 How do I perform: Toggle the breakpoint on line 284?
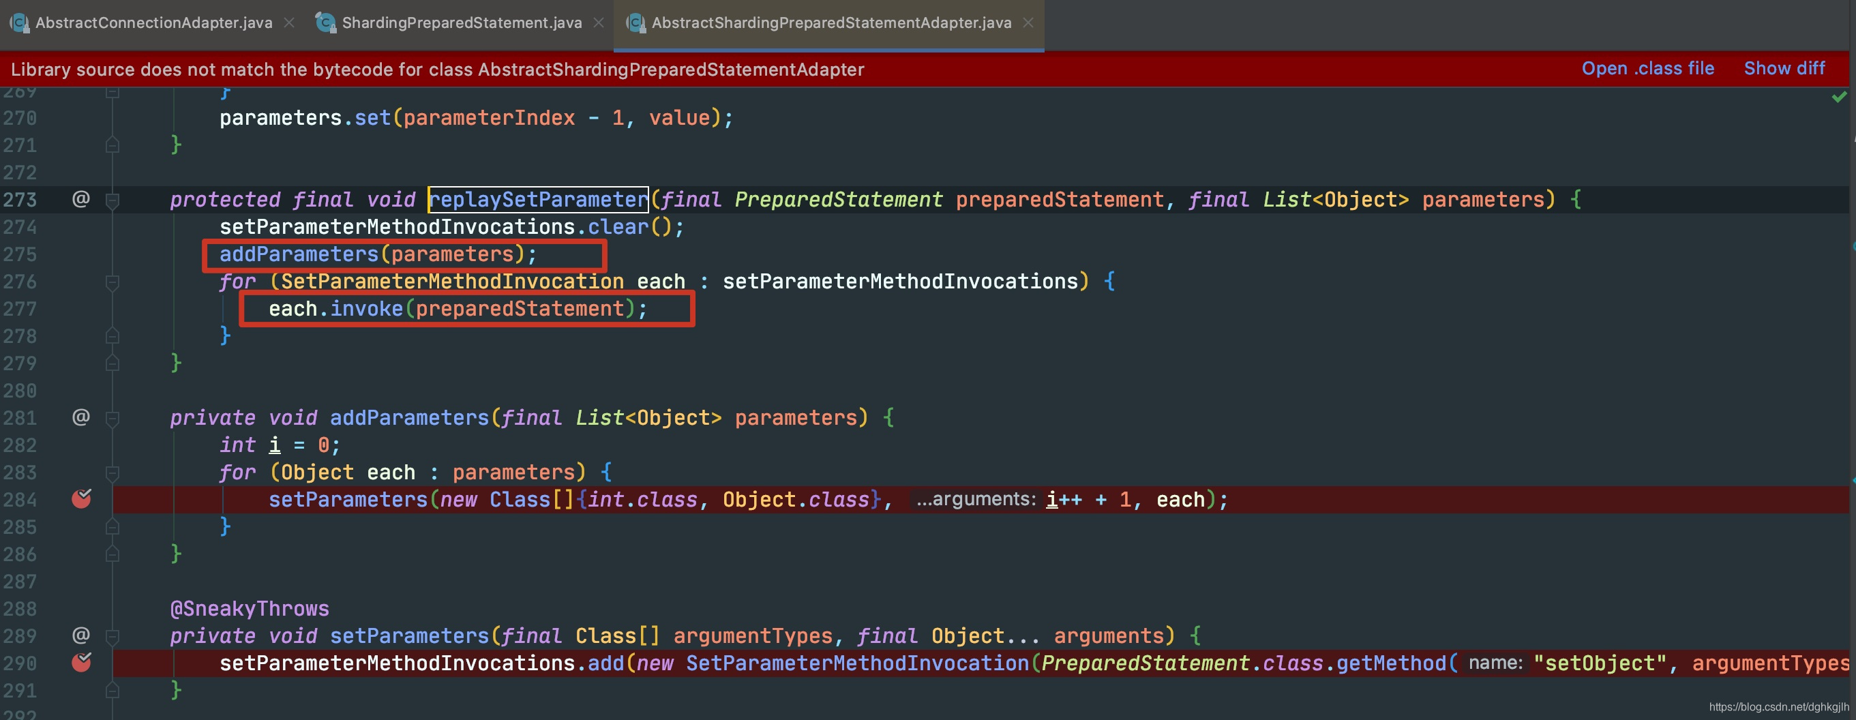tap(81, 498)
